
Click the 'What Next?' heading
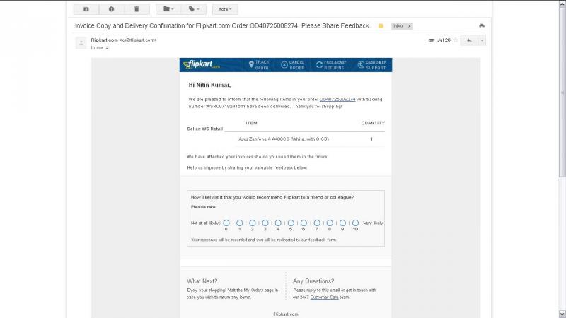click(202, 281)
